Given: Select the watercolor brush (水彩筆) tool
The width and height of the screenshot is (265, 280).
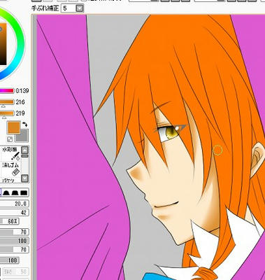Looking at the screenshot, I should 10,153.
